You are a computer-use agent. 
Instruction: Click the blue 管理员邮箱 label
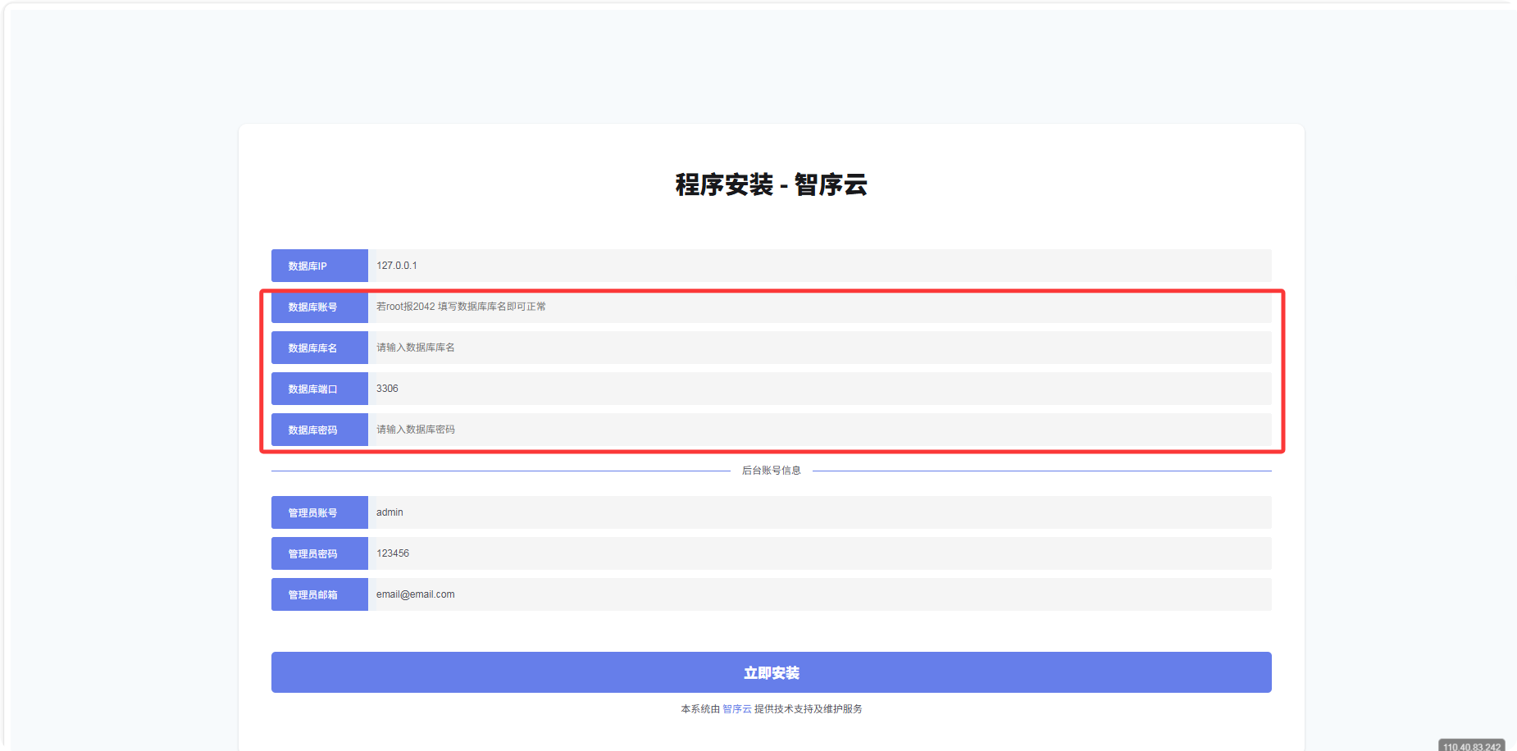pyautogui.click(x=319, y=594)
